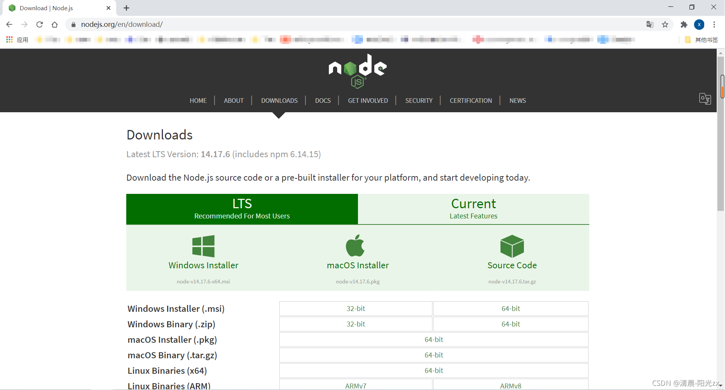Click the Node.js logo
Image resolution: width=725 pixels, height=390 pixels.
(x=358, y=71)
